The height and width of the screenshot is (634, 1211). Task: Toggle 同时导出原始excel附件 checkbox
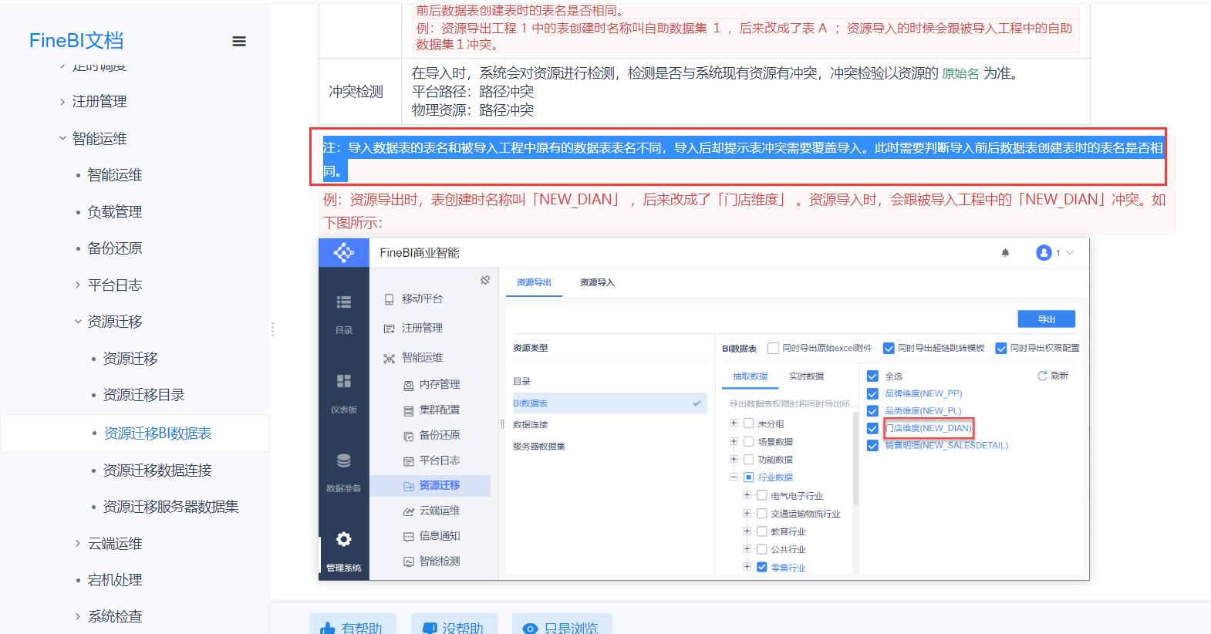tap(774, 348)
